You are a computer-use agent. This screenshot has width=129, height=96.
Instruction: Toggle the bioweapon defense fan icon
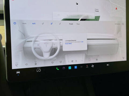[x=97, y=59]
